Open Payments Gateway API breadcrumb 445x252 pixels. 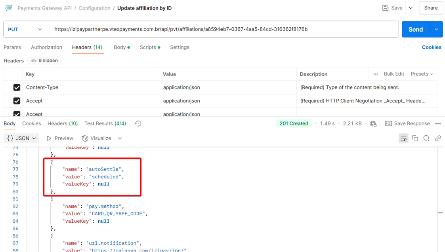(x=44, y=8)
